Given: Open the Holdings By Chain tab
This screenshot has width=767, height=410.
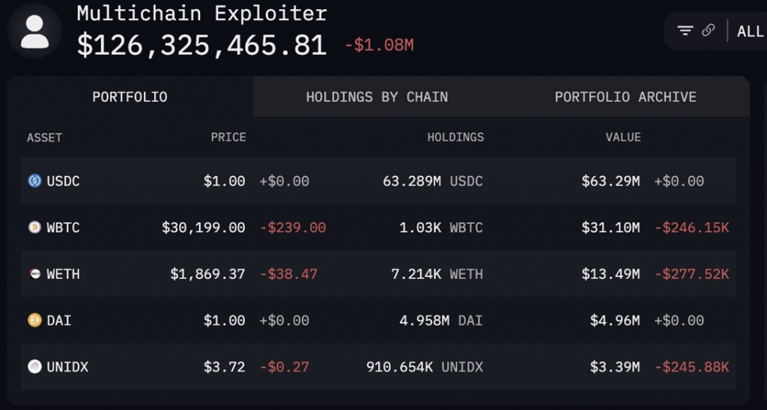Looking at the screenshot, I should click(377, 97).
